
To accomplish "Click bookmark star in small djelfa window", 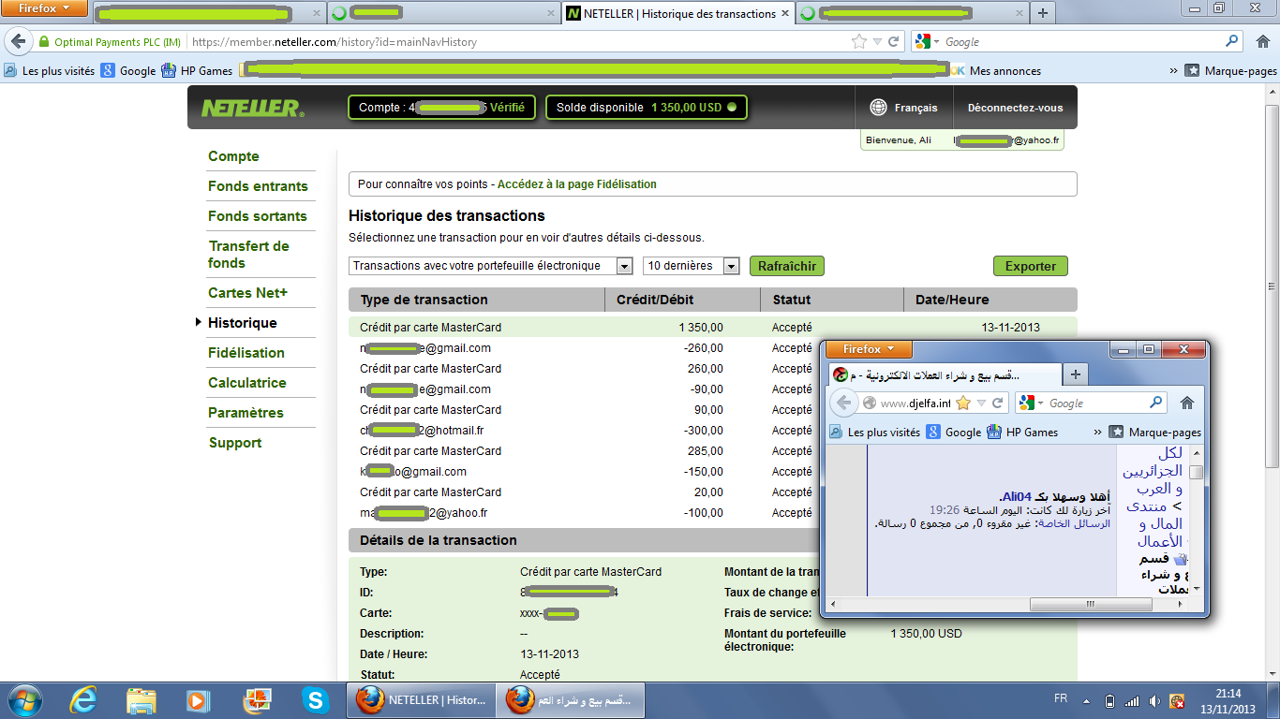I will (x=962, y=403).
